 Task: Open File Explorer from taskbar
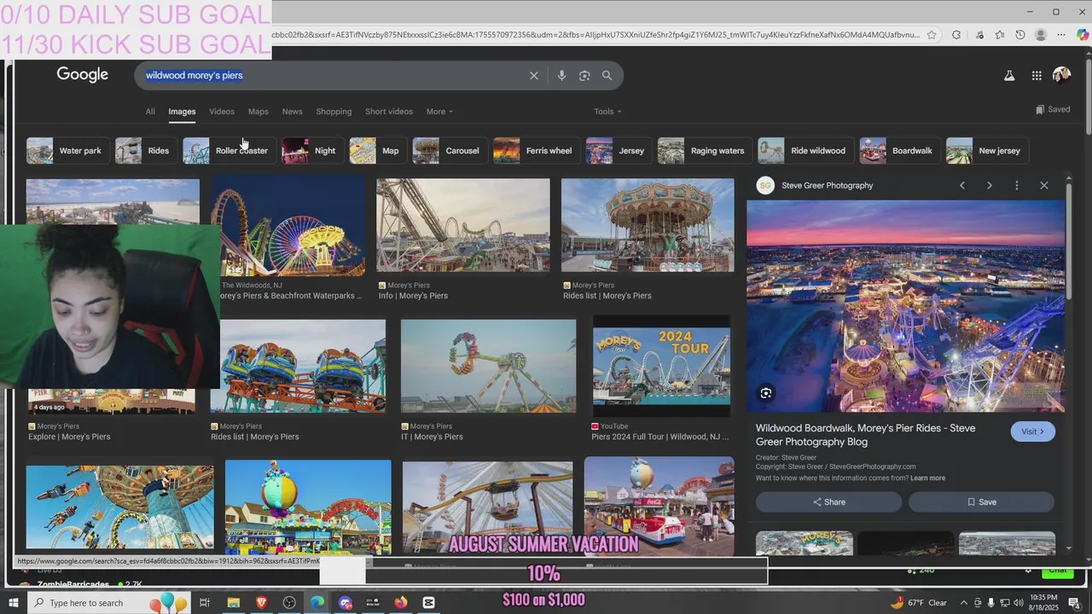tap(233, 603)
